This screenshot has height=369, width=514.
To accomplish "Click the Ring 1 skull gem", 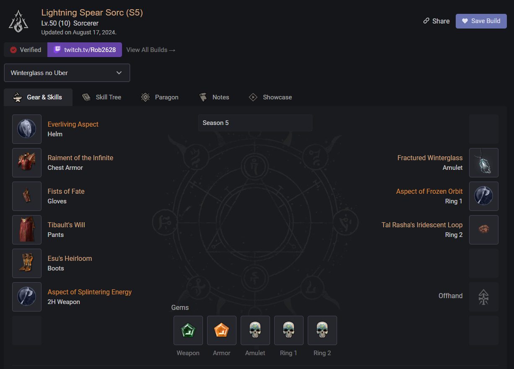I will (289, 330).
